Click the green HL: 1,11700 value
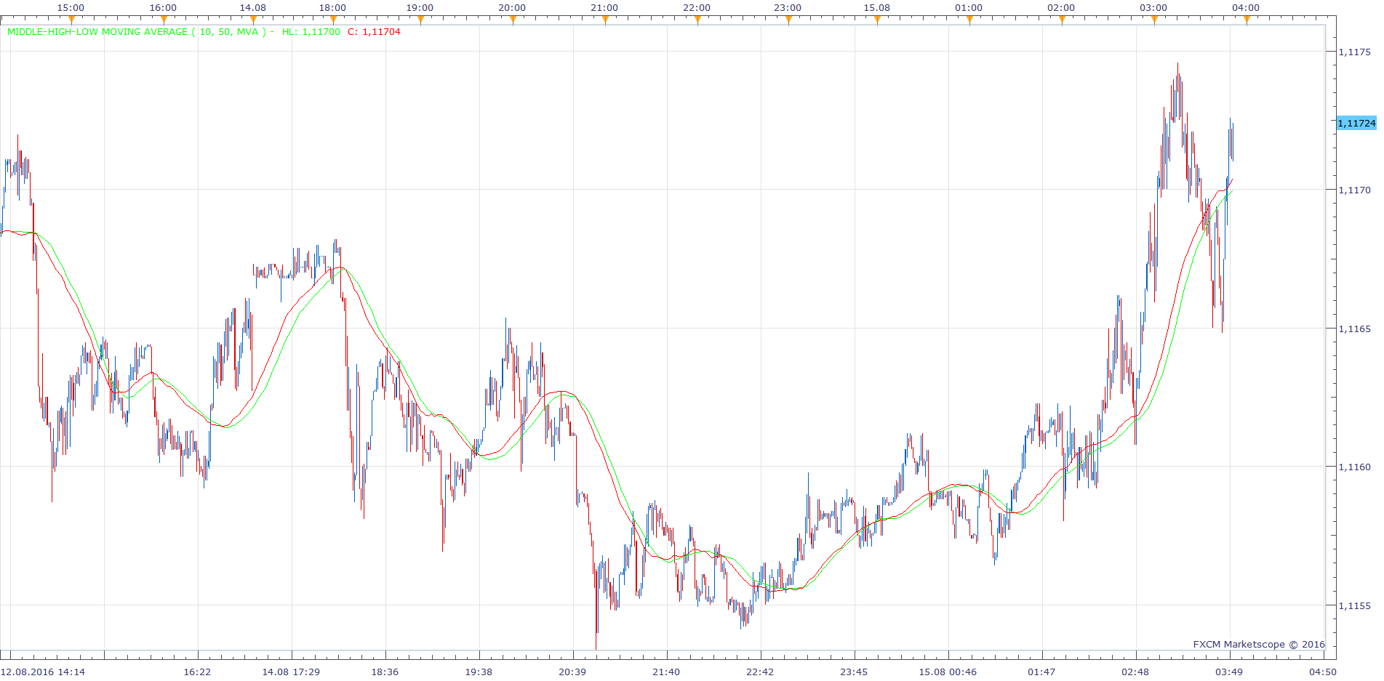Screen dimensions: 1384x681 point(311,32)
